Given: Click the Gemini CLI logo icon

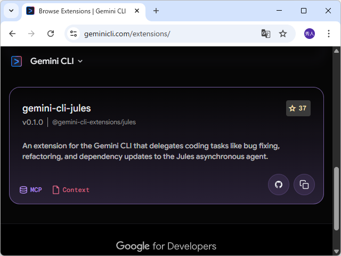Looking at the screenshot, I should [17, 61].
